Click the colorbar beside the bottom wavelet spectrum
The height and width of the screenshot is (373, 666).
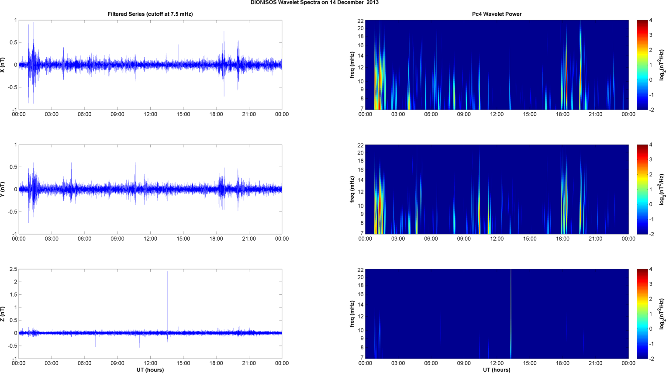642,314
